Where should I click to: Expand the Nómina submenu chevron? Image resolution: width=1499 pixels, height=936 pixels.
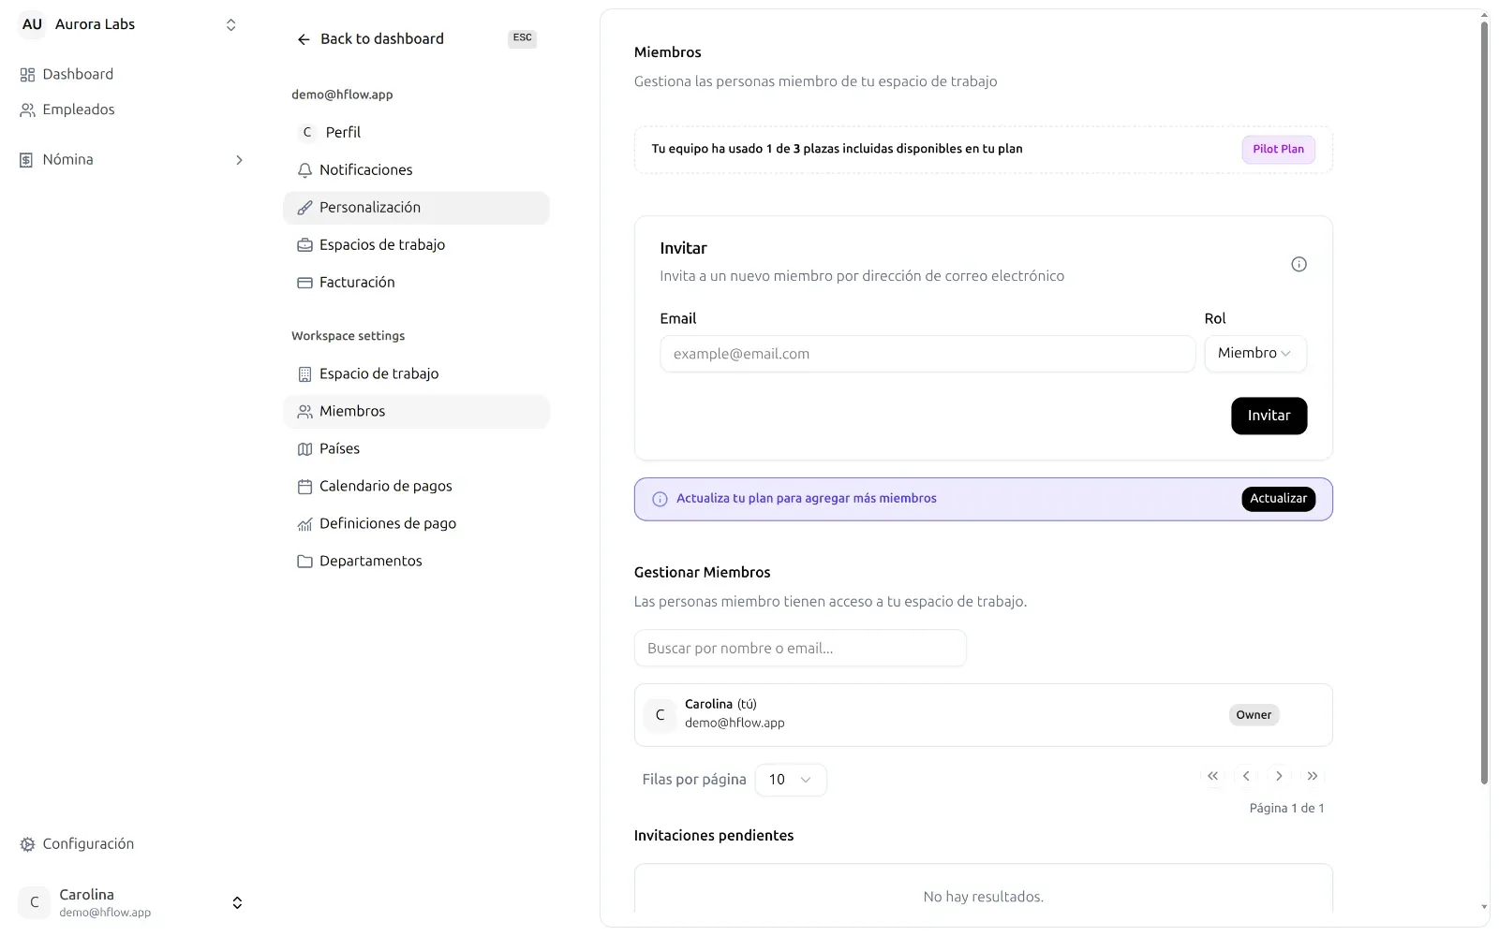point(239,160)
